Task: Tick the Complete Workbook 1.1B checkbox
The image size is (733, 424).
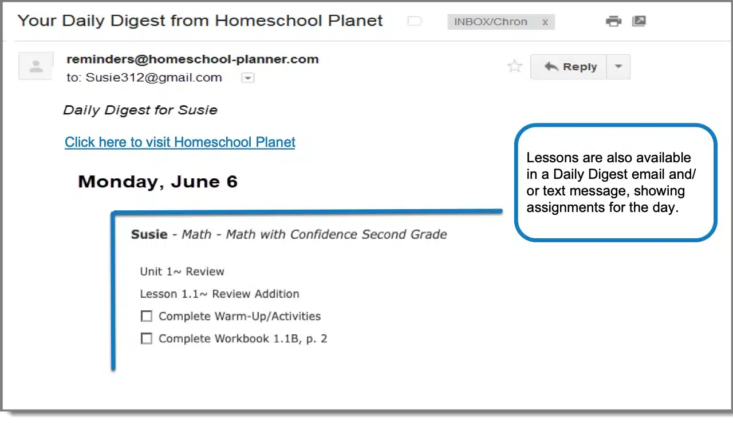Action: pos(147,338)
